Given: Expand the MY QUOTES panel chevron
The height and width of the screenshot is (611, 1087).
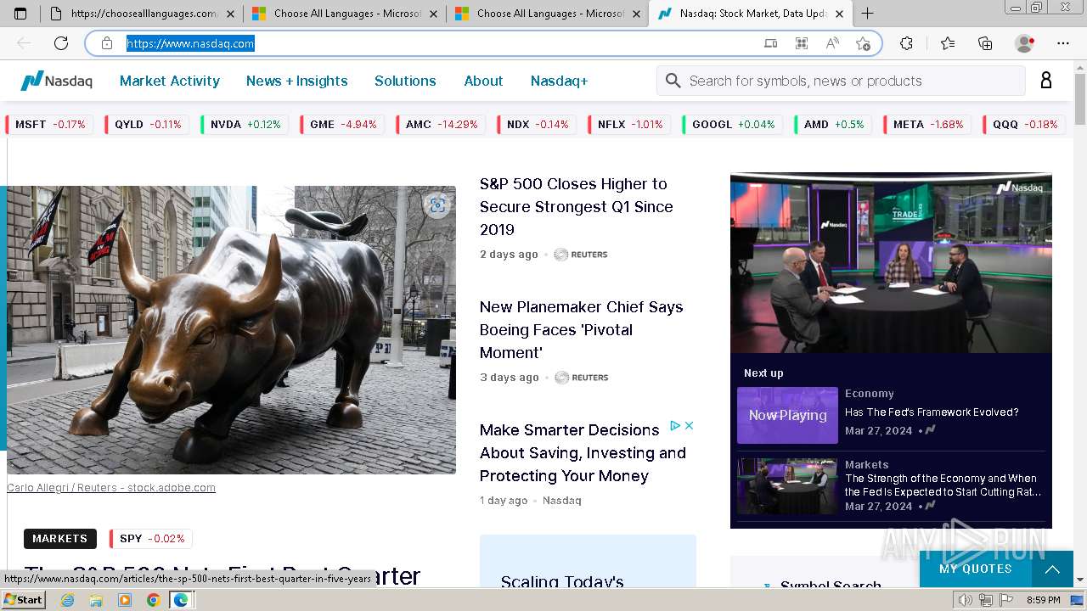Looking at the screenshot, I should pos(1052,569).
